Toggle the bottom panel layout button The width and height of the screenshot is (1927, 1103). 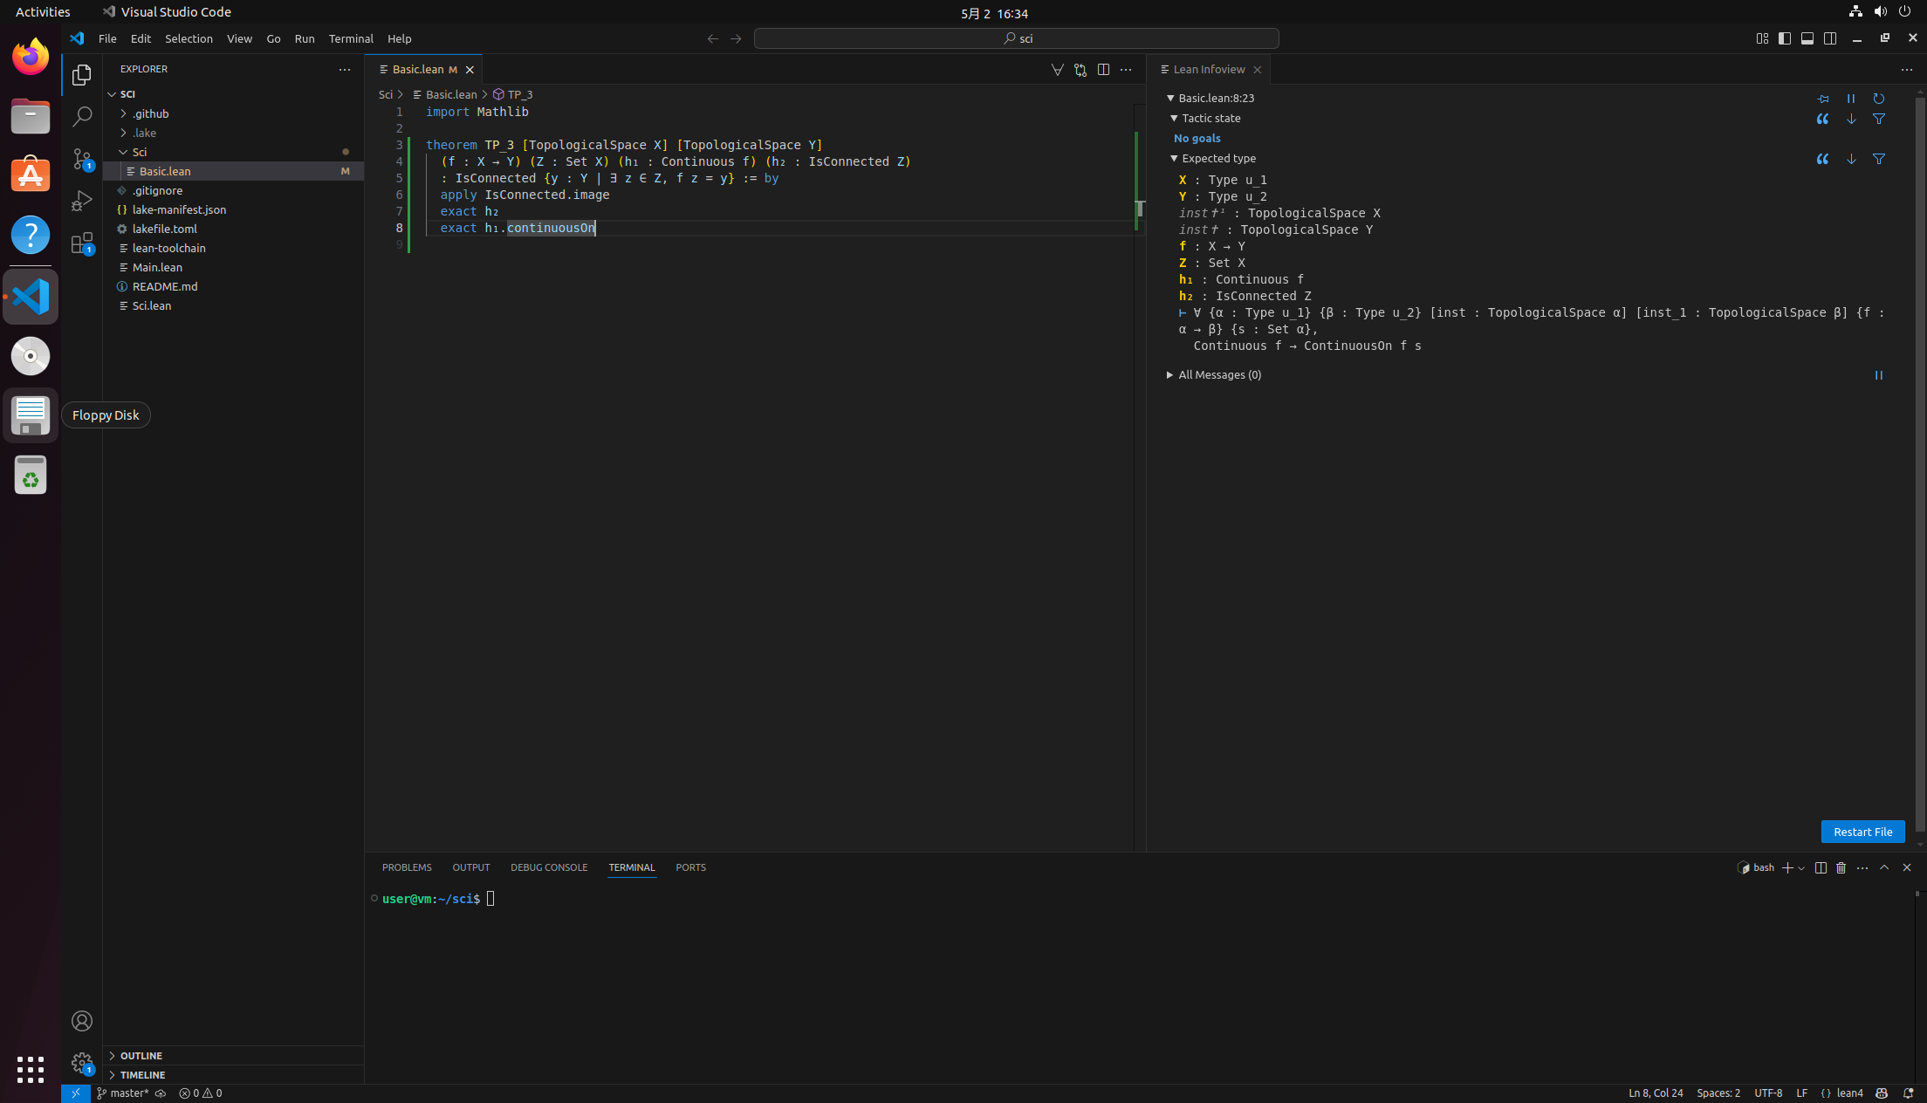[1807, 38]
